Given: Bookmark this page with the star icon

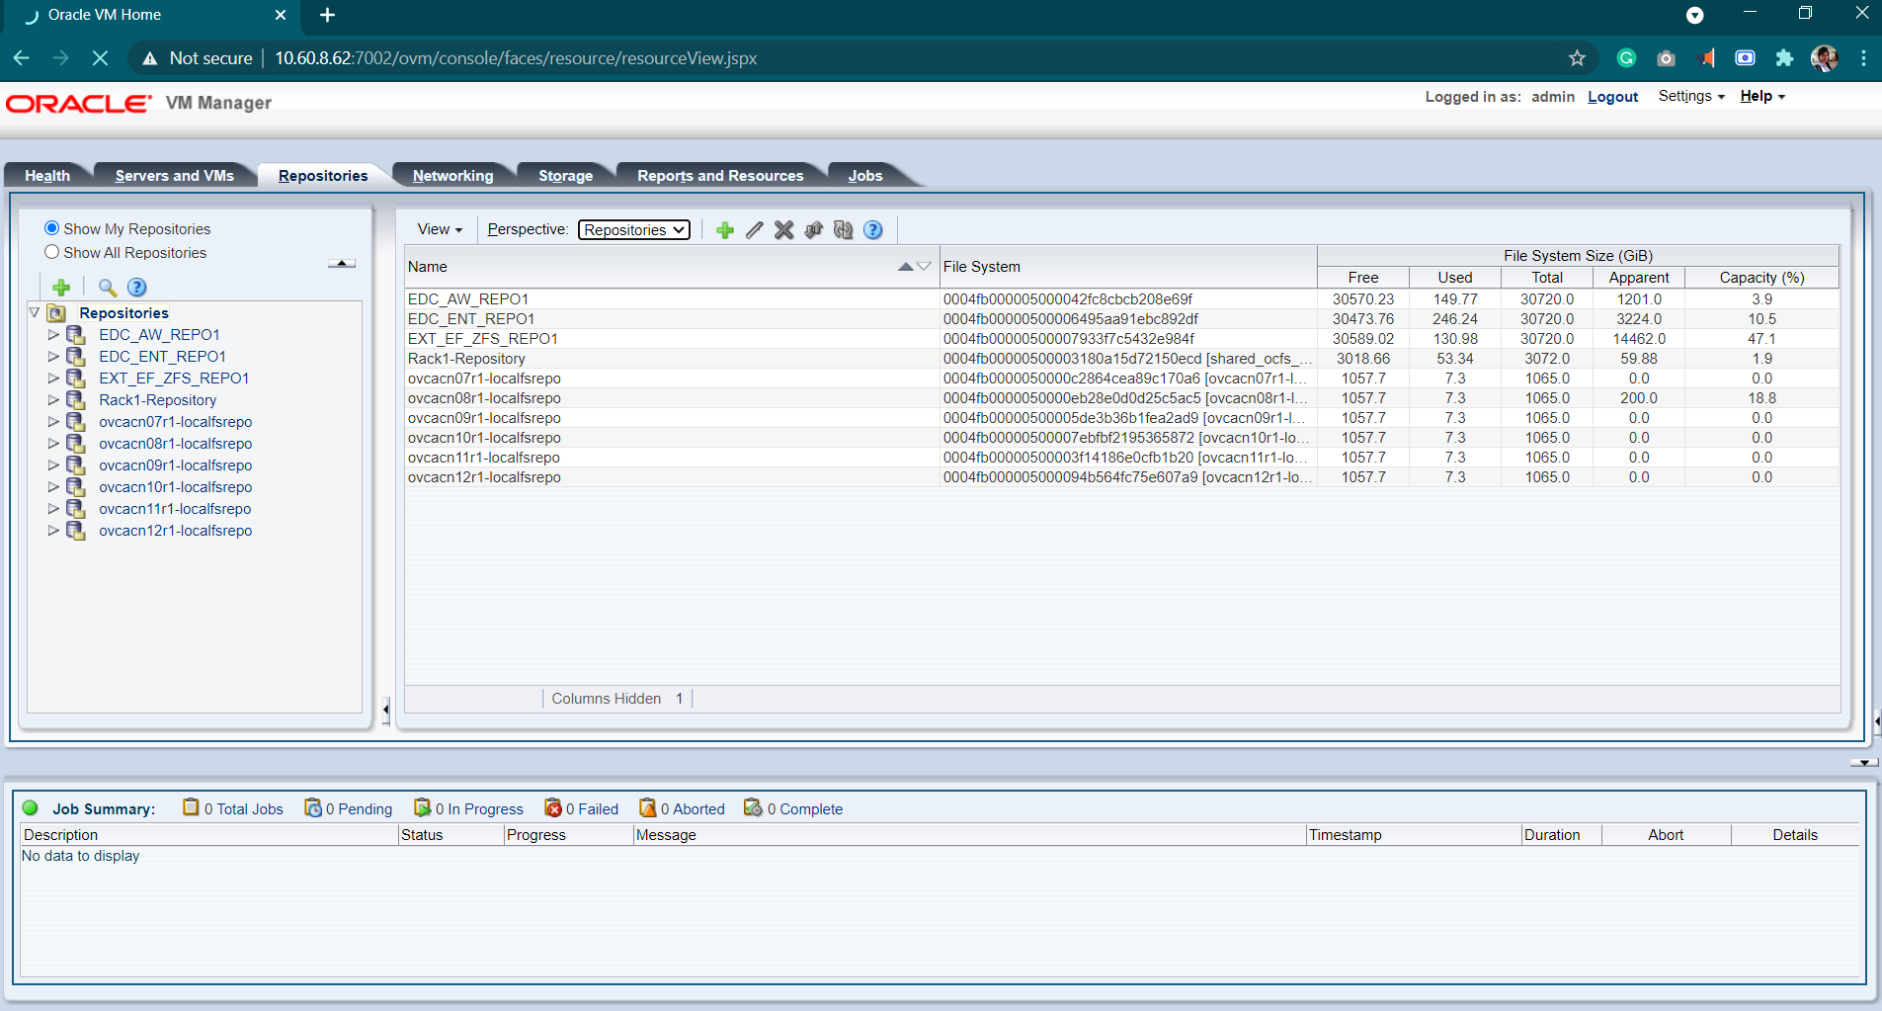Looking at the screenshot, I should pos(1577,58).
